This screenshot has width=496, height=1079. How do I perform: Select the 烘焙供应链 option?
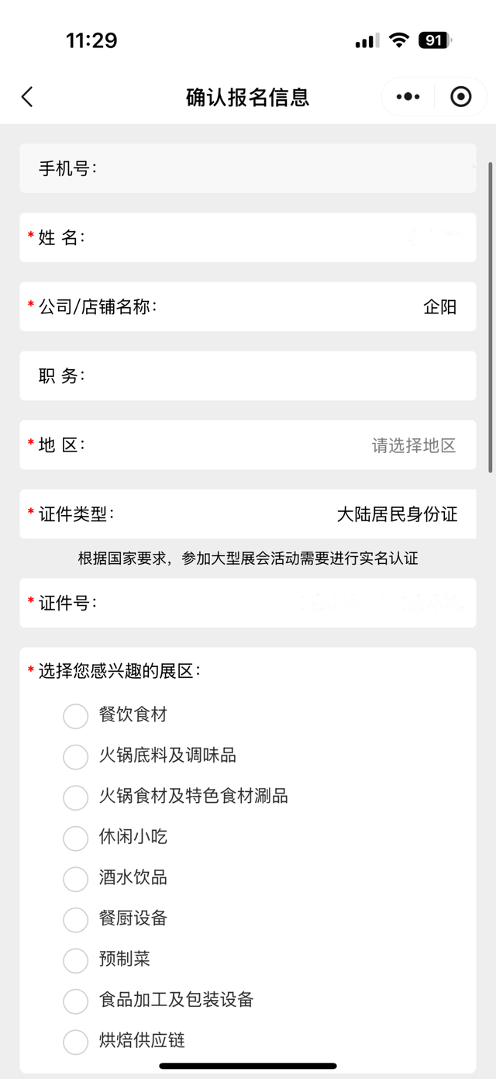tap(76, 1042)
